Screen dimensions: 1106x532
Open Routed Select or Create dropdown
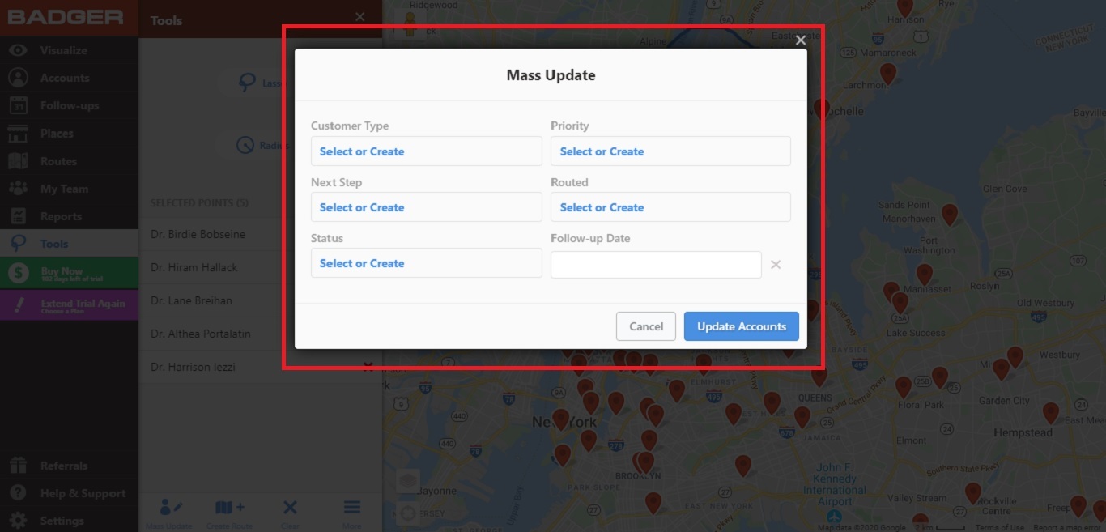670,207
